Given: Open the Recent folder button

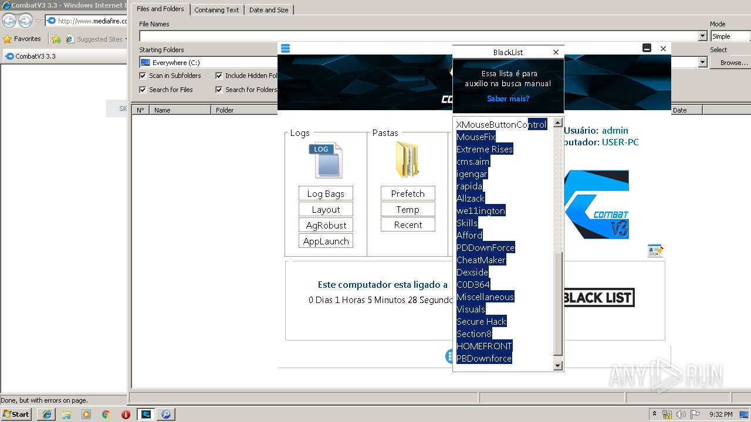Looking at the screenshot, I should [408, 224].
